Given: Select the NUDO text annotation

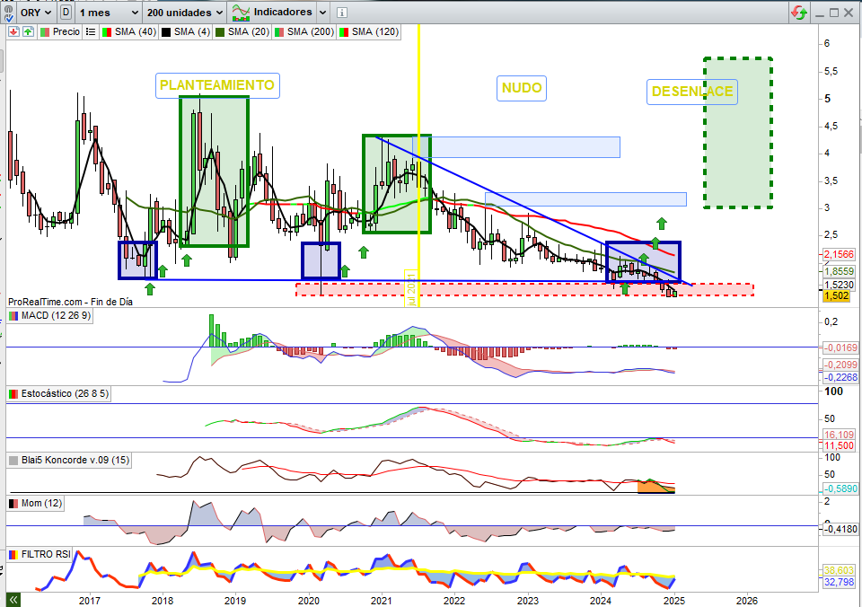Looking at the screenshot, I should tap(522, 88).
